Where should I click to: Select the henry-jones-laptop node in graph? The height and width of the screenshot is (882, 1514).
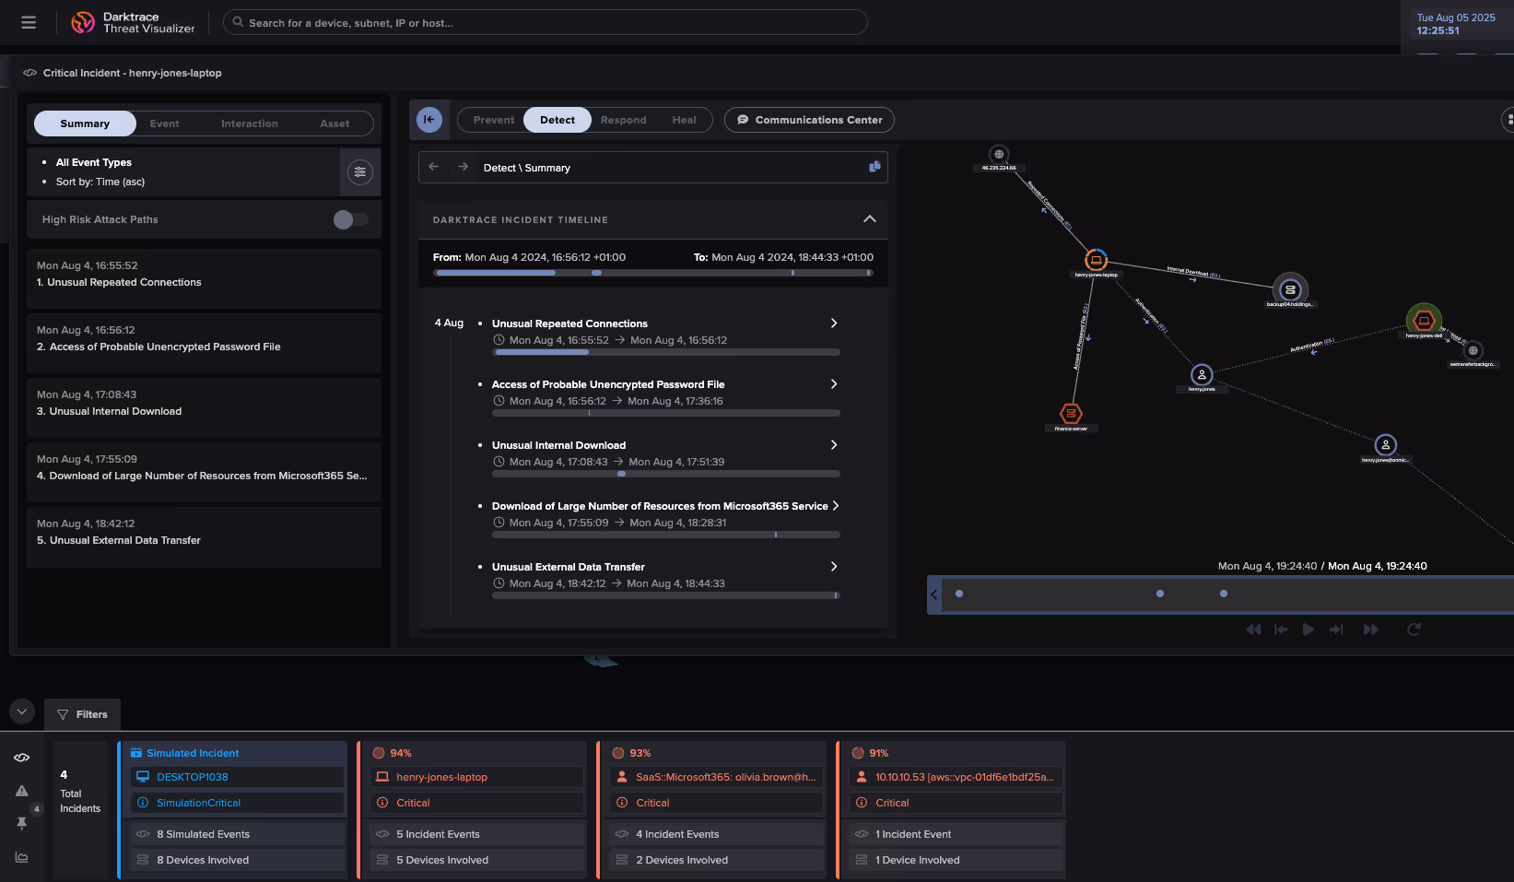[x=1096, y=261]
